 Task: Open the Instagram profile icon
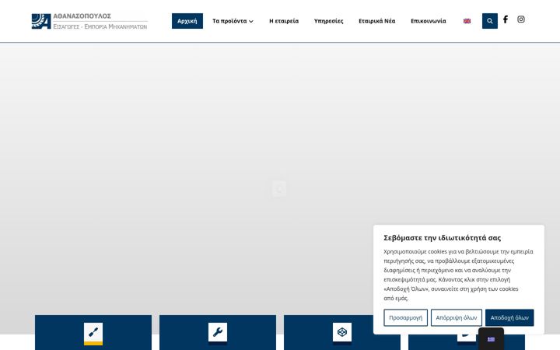[520, 19]
